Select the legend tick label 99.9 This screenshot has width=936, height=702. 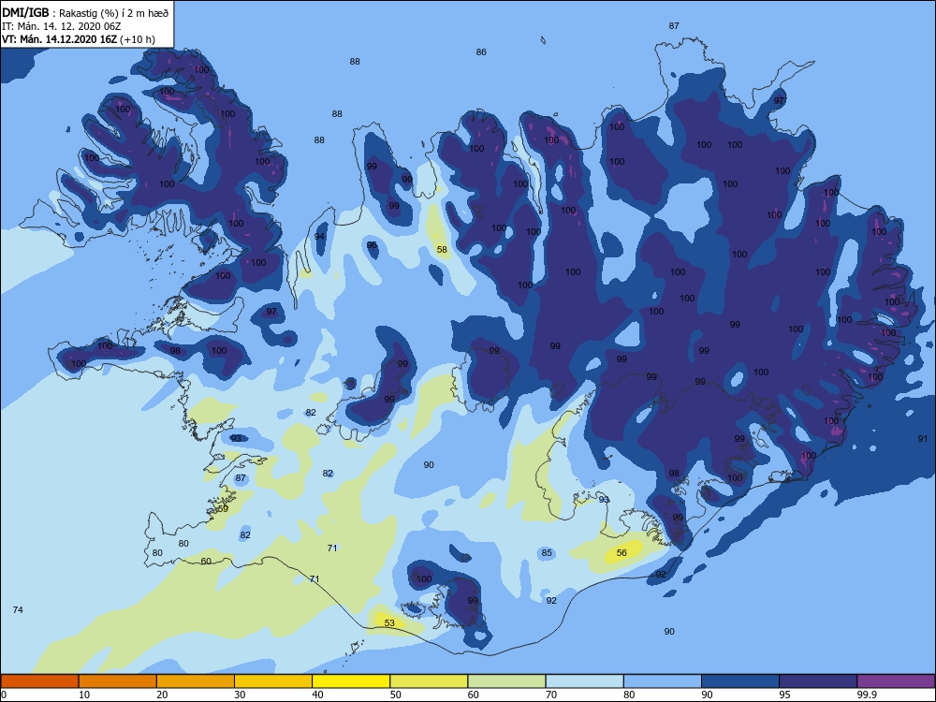(x=867, y=695)
